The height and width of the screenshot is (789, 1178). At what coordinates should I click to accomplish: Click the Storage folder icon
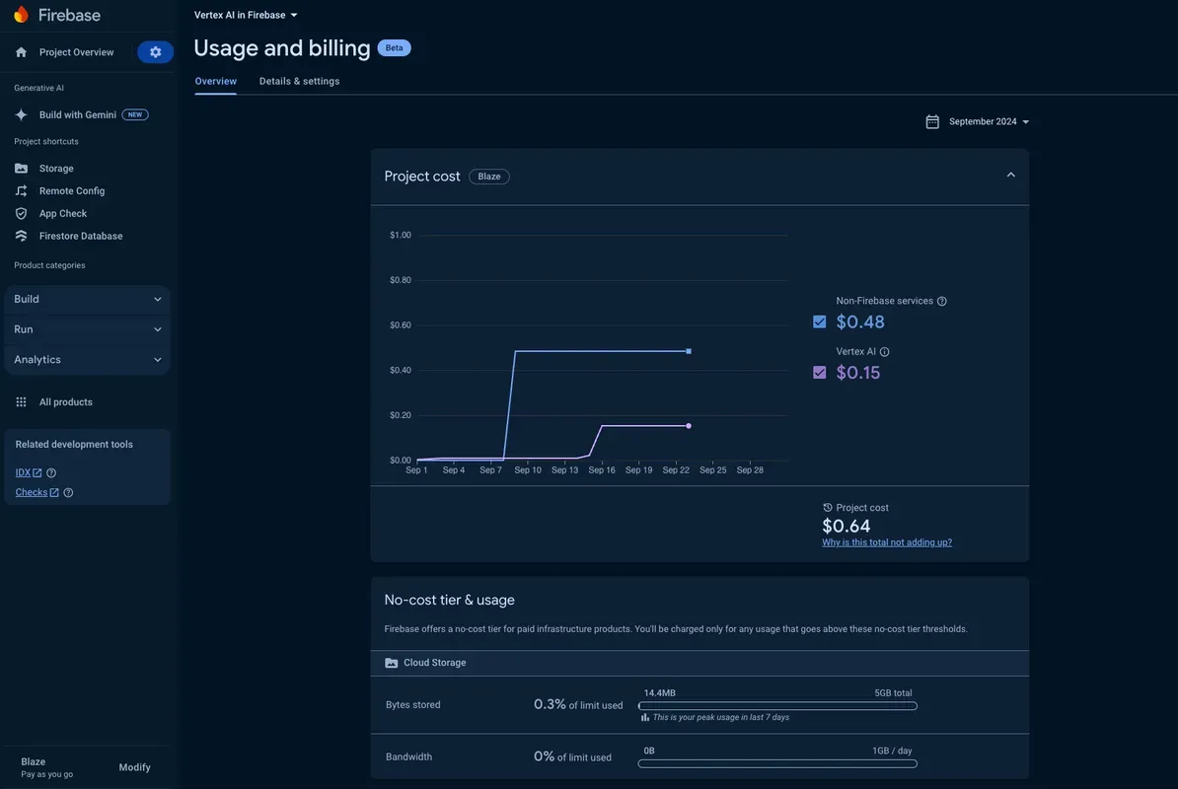click(21, 169)
